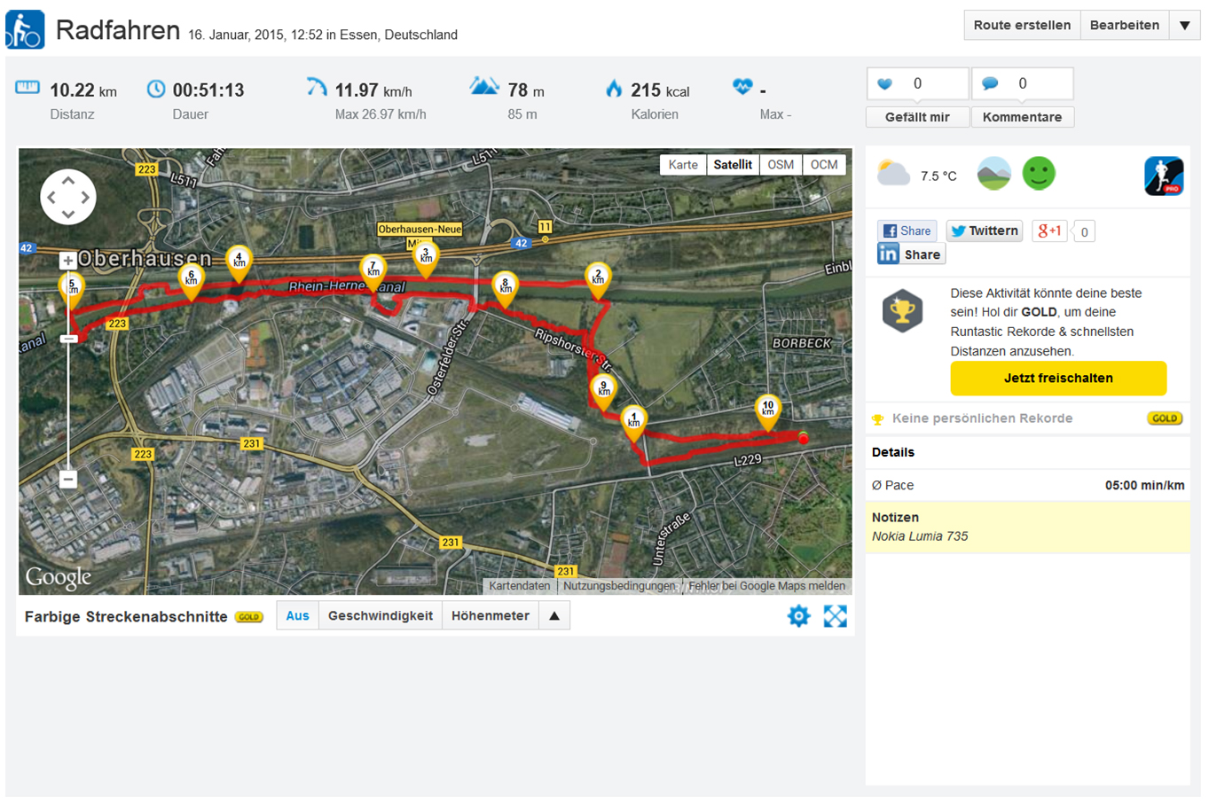
Task: Click the 215 kcal calories value
Action: pos(660,90)
